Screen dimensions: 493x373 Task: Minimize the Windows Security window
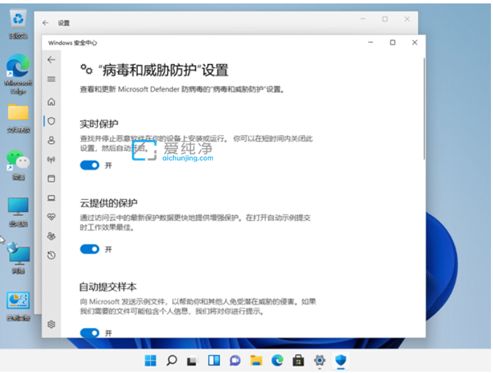[370, 42]
